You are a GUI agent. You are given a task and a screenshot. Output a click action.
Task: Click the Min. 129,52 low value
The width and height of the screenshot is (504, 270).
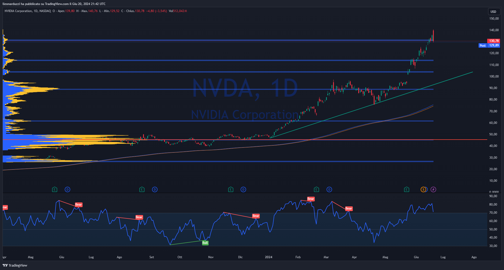(112, 11)
